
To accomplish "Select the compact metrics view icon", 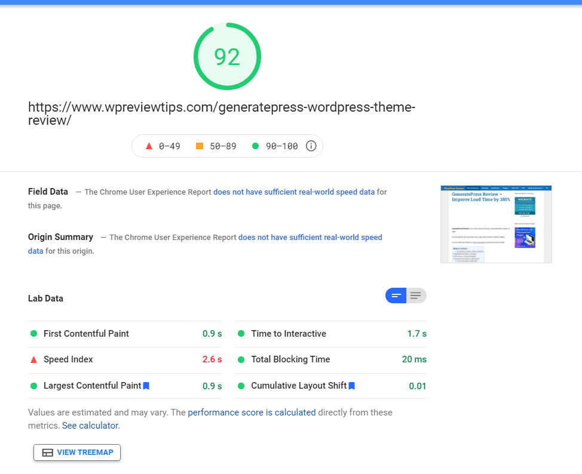I will 396,295.
